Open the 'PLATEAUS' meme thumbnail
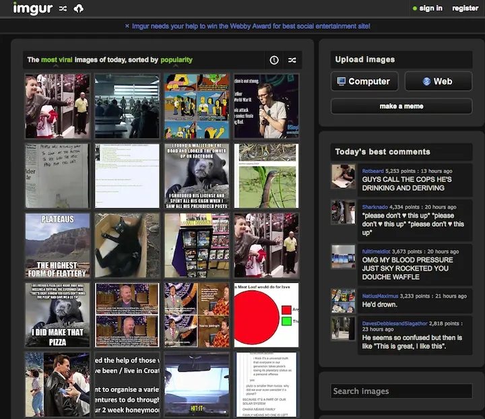Image resolution: width=485 pixels, height=419 pixels. point(57,245)
